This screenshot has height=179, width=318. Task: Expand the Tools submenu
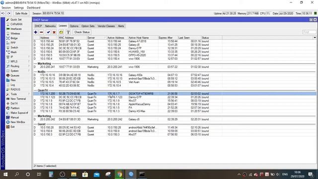click(x=18, y=94)
